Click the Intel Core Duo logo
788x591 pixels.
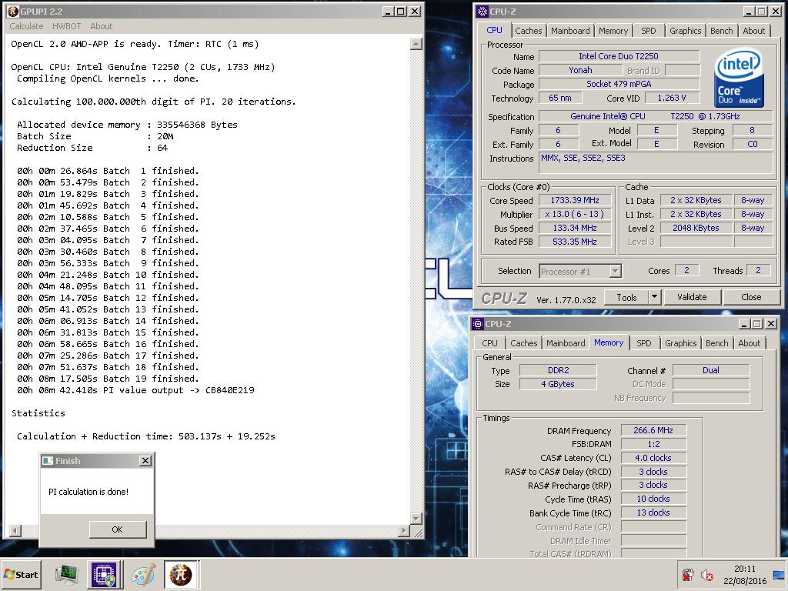(x=739, y=77)
